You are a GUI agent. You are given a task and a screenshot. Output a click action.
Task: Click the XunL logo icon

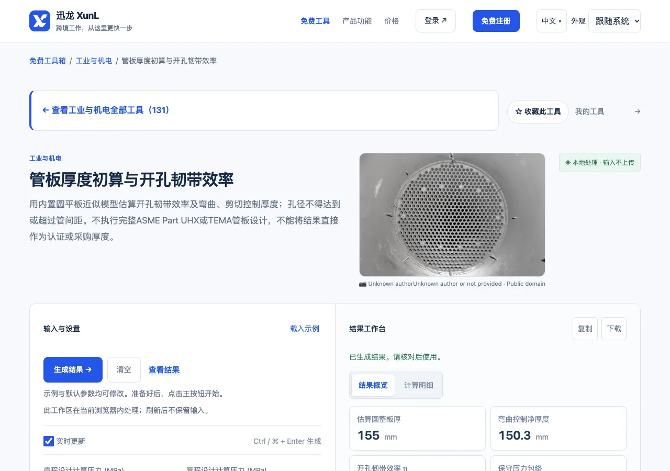pos(40,21)
